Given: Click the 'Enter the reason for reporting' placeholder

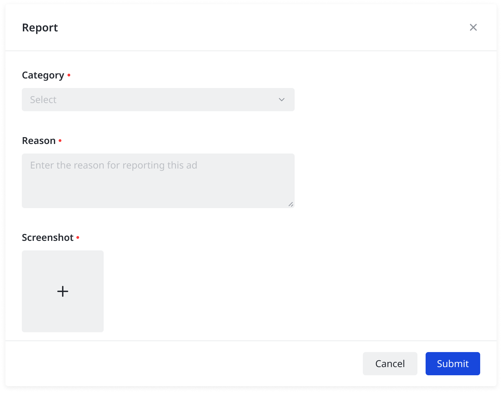Looking at the screenshot, I should [114, 165].
